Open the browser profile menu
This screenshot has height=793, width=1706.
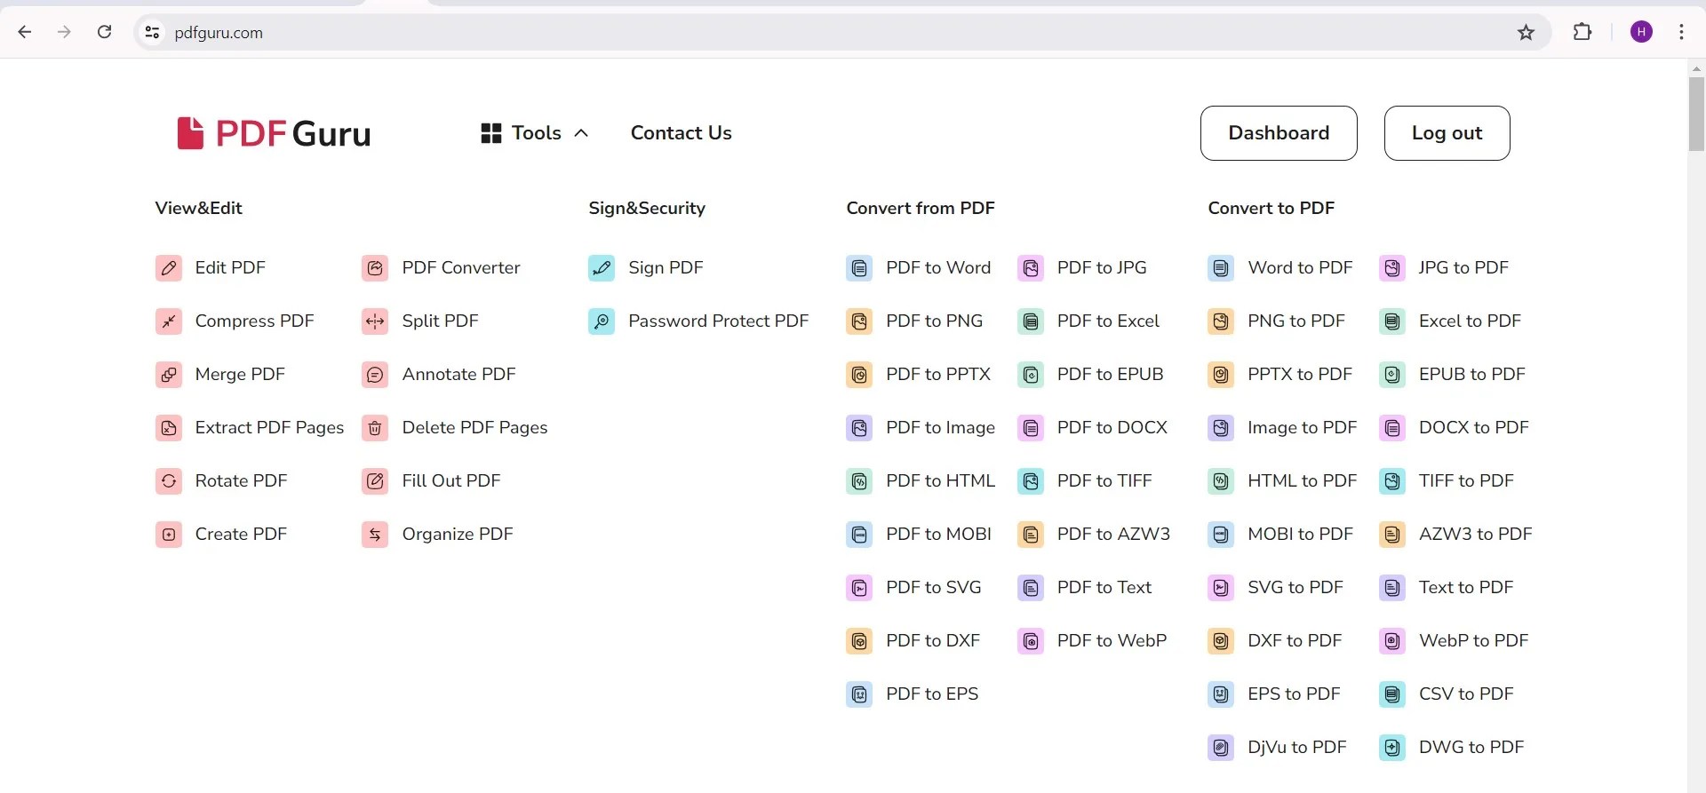tap(1640, 32)
